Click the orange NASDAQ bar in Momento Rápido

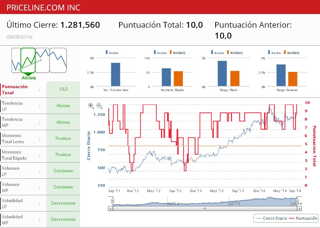[179, 78]
